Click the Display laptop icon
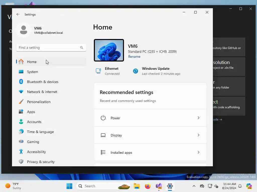257x192 pixels. pyautogui.click(x=103, y=135)
